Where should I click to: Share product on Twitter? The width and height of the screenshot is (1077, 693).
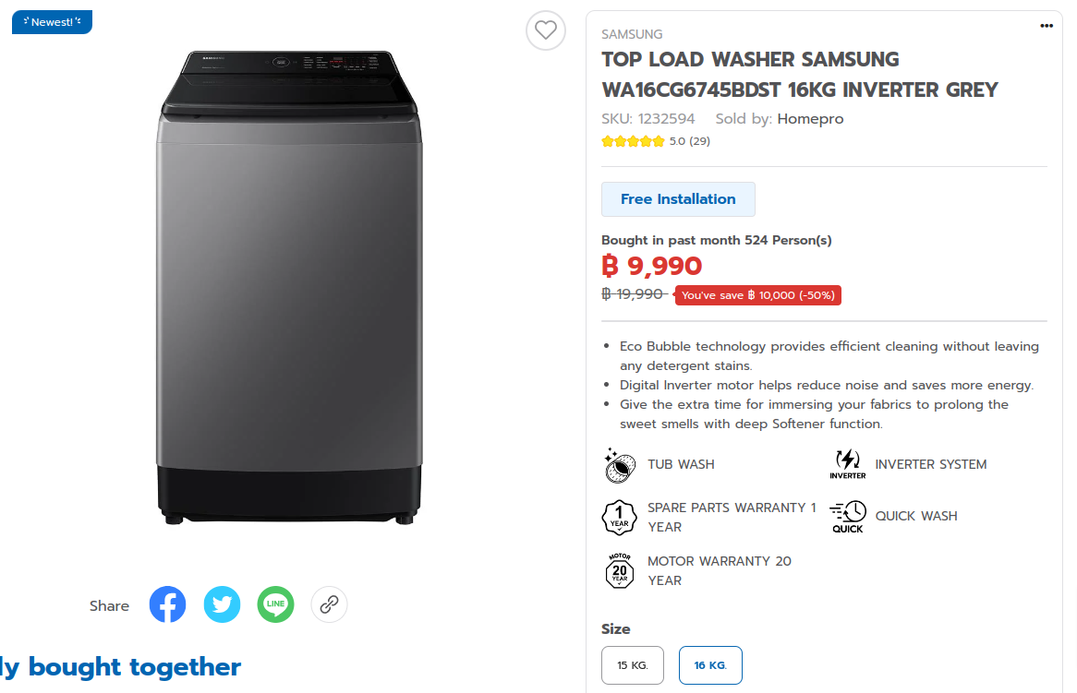coord(222,604)
